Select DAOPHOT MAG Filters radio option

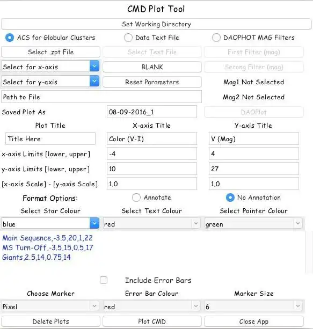(x=216, y=38)
